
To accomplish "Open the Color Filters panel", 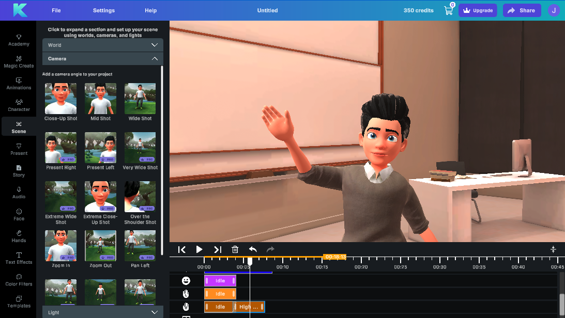I will (x=19, y=279).
